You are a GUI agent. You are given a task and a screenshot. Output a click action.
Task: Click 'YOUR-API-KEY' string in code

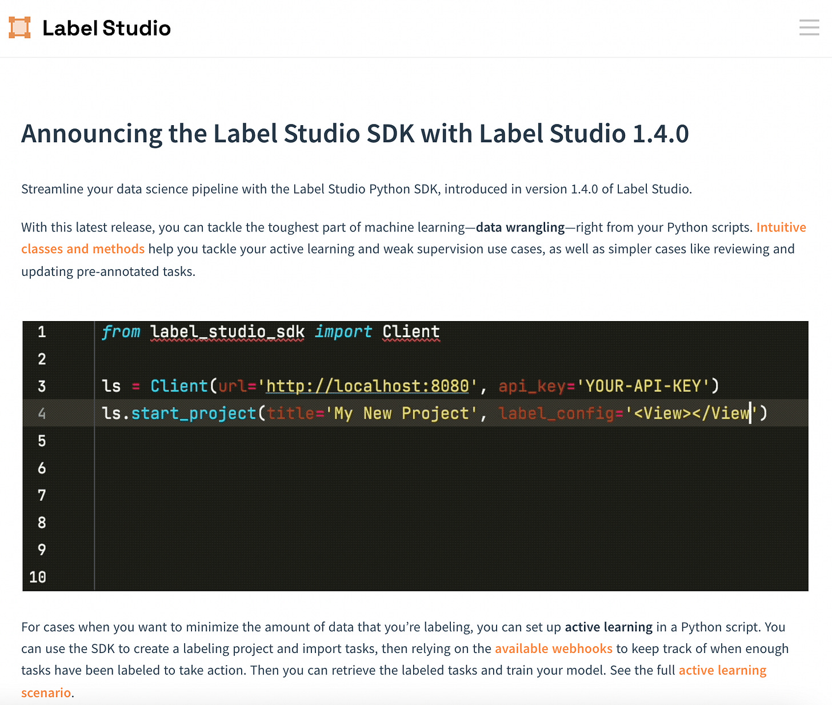pyautogui.click(x=643, y=386)
